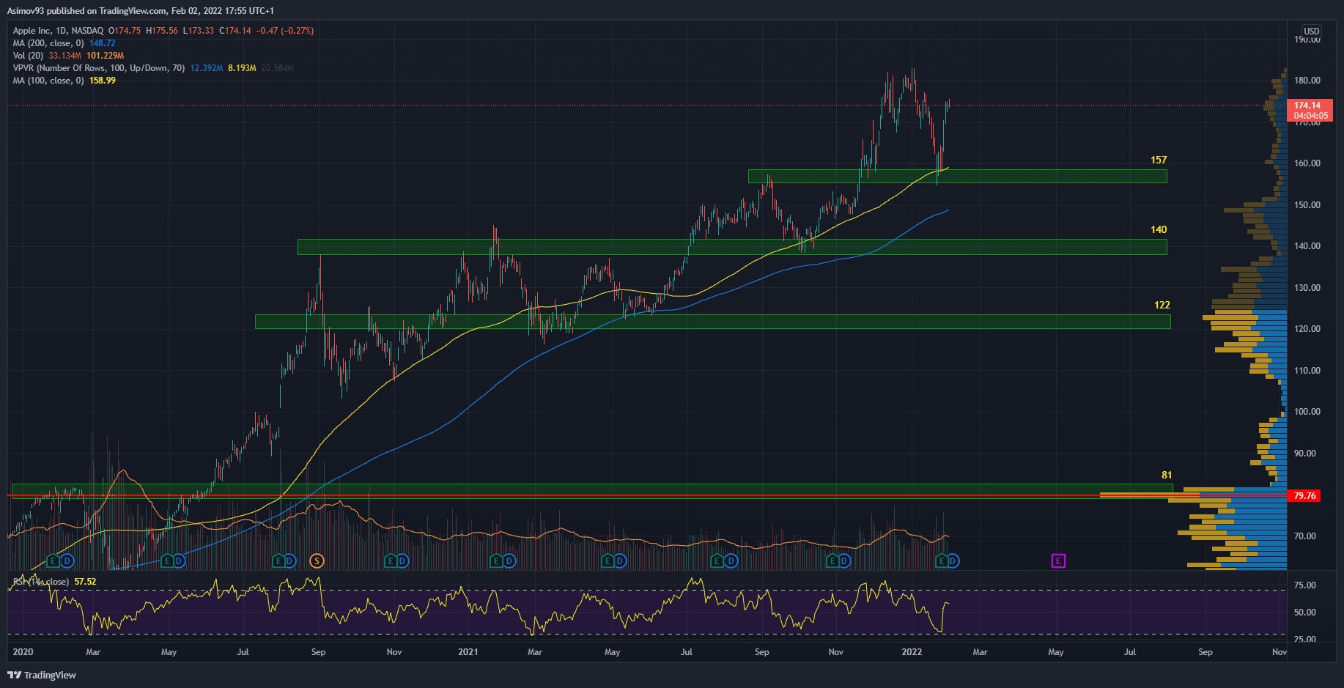
Task: Select the VPVR indicator legend entry
Action: point(98,68)
